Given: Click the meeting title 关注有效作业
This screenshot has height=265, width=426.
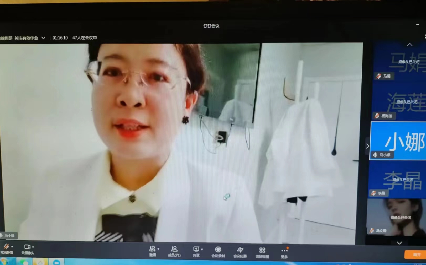Looking at the screenshot, I should tap(26, 38).
